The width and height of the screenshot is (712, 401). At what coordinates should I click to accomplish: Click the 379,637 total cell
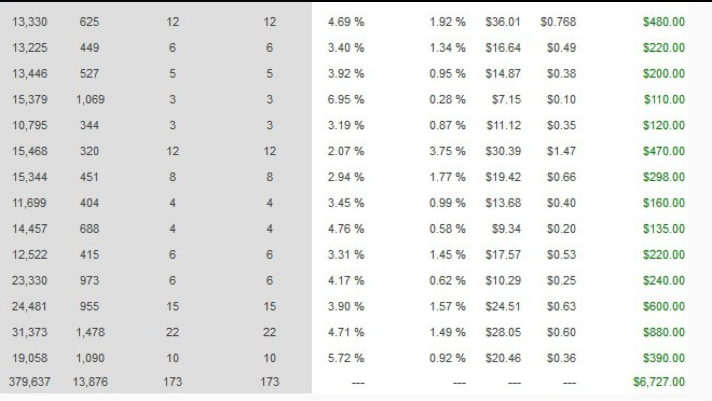click(x=30, y=382)
